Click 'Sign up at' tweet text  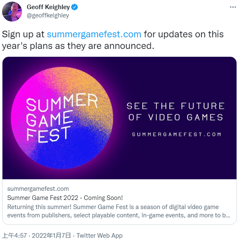point(23,34)
